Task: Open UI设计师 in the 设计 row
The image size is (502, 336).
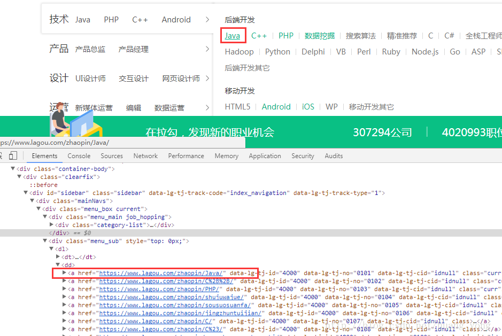Action: coord(90,79)
